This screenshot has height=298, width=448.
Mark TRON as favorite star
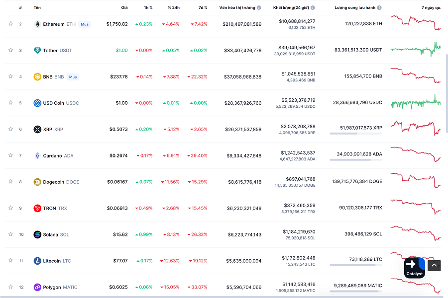[10, 208]
